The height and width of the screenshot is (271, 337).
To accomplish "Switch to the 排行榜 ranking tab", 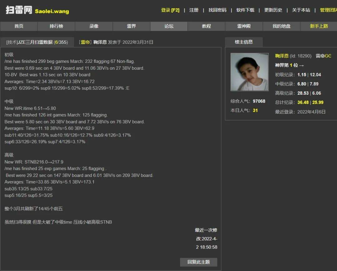I will tap(56, 26).
